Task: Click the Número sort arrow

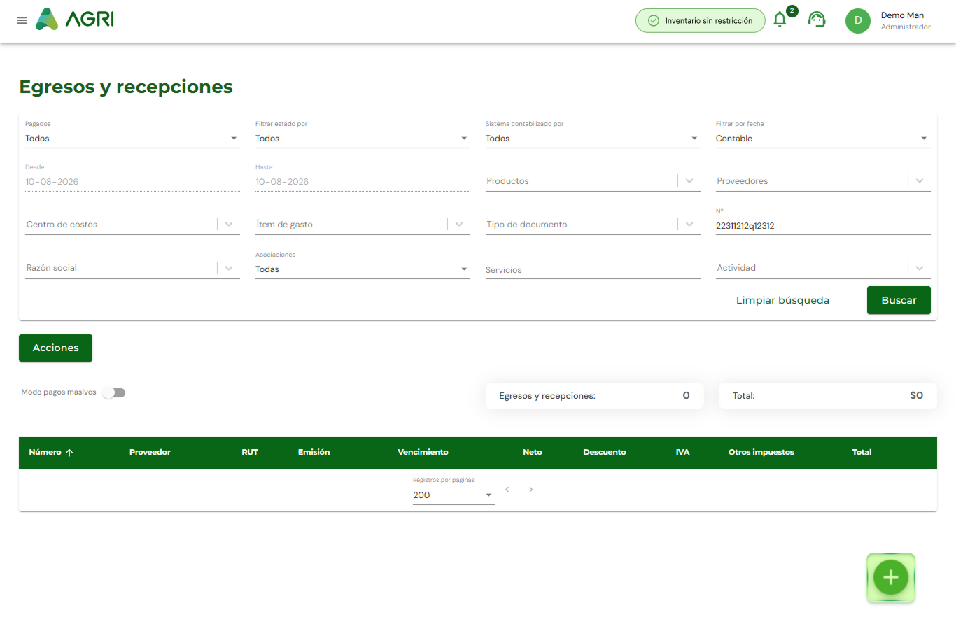Action: tap(69, 453)
